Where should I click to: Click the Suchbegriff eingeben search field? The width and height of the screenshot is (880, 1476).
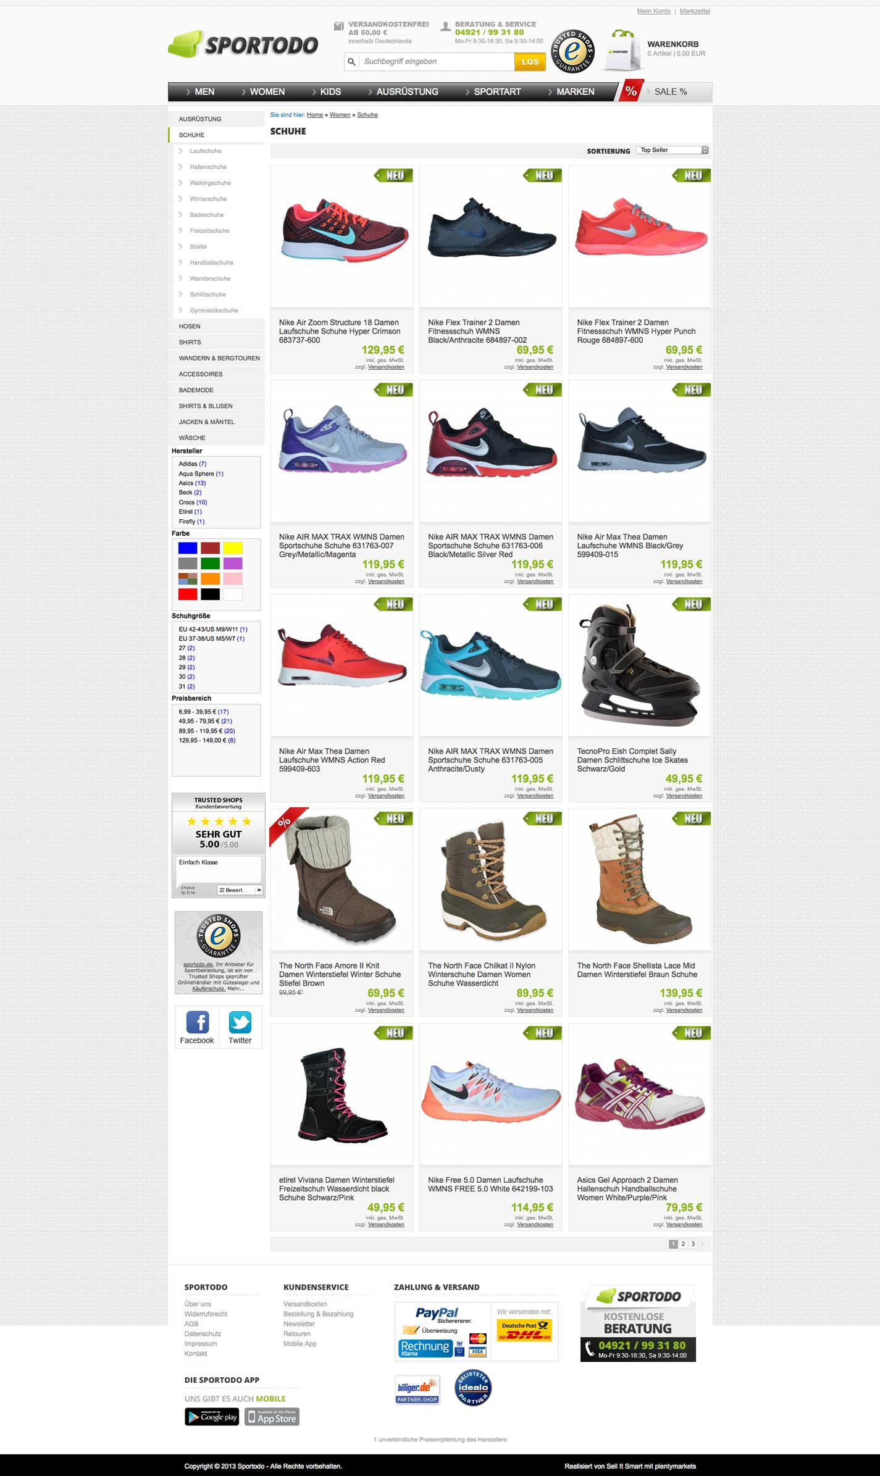tap(437, 62)
